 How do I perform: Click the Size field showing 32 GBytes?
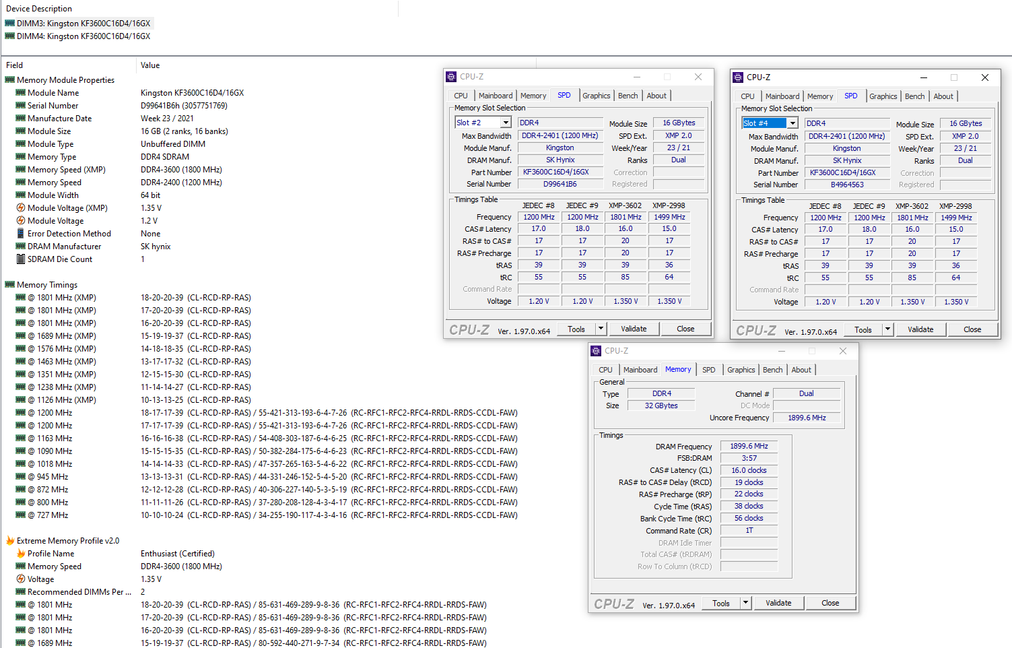[x=661, y=406]
